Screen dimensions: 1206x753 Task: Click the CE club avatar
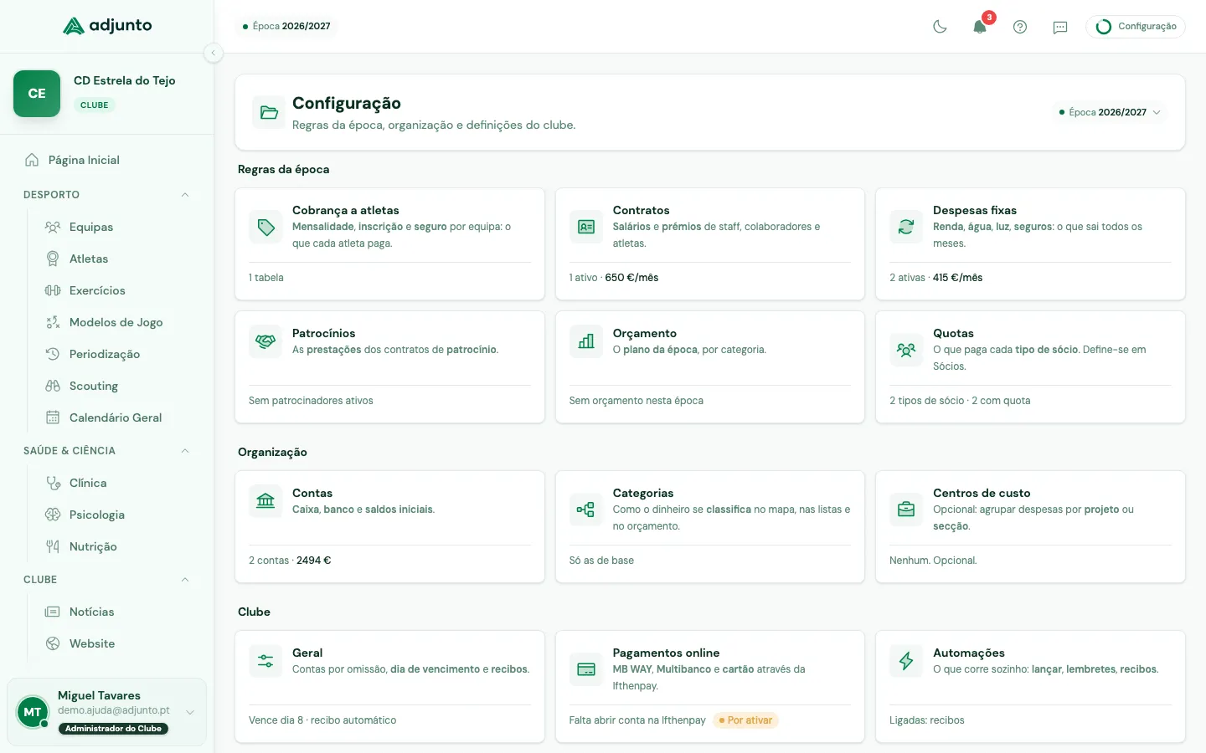(37, 94)
